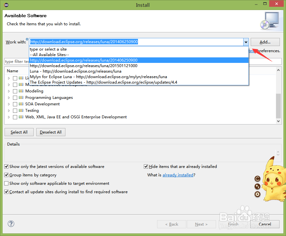Click the Work with URL text field
The height and width of the screenshot is (236, 286).
coord(136,42)
